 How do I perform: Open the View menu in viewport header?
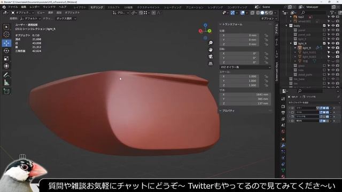(x=41, y=13)
